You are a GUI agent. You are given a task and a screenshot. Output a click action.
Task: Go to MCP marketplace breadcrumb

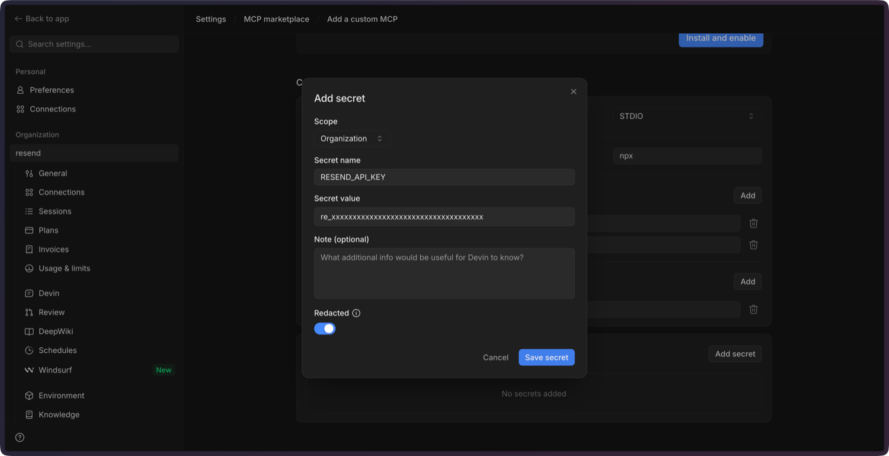(x=277, y=19)
